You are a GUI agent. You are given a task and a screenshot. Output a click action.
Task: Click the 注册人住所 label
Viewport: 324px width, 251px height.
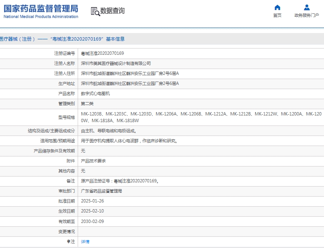click(x=64, y=73)
